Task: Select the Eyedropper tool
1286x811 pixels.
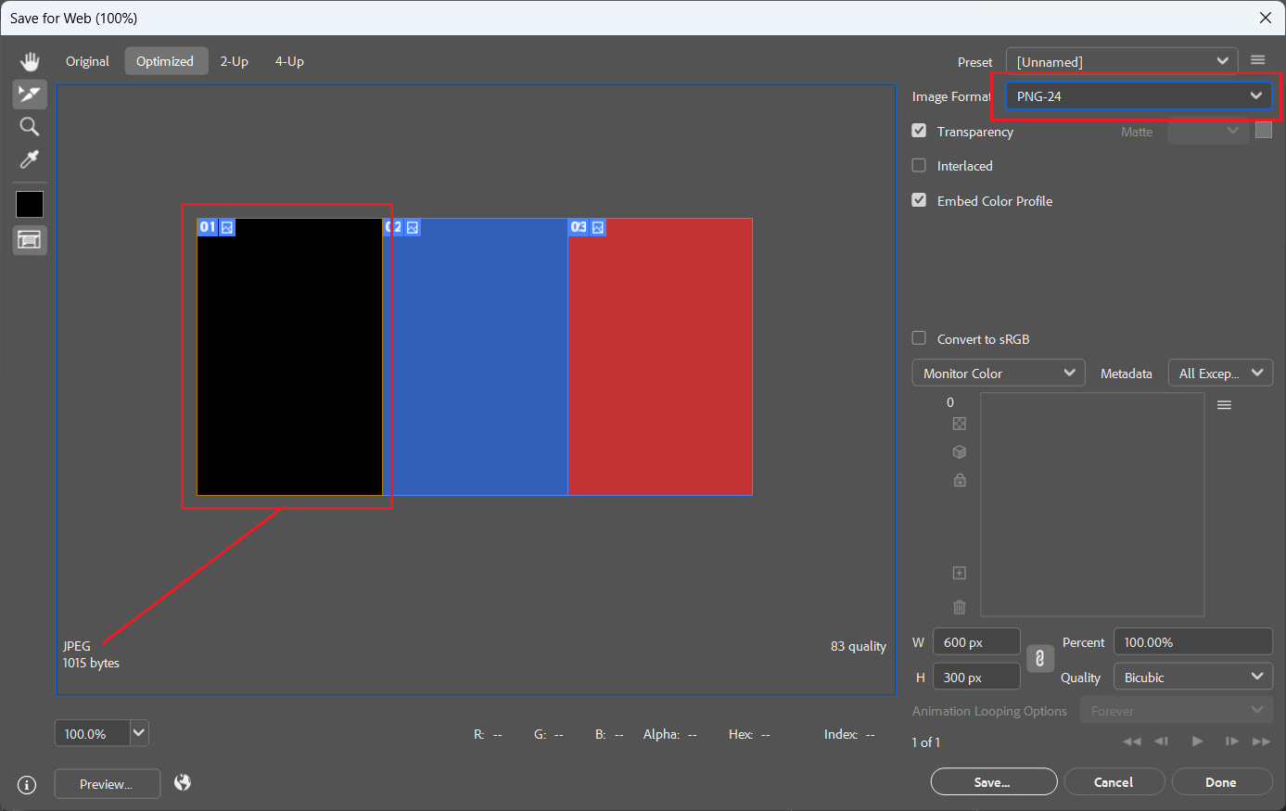Action: (30, 160)
